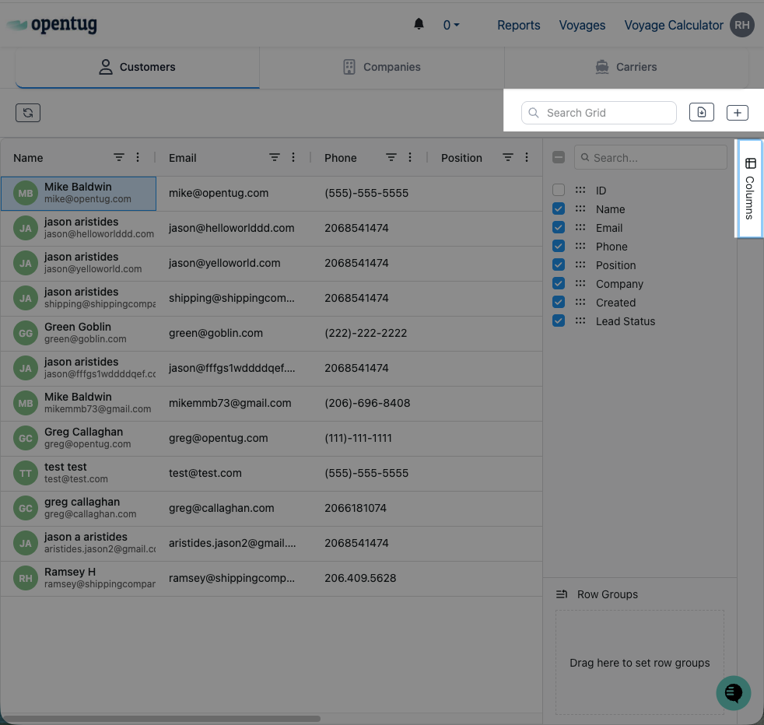Screen dimensions: 764x725
Task: Click the Phone column filter icon
Action: click(391, 157)
